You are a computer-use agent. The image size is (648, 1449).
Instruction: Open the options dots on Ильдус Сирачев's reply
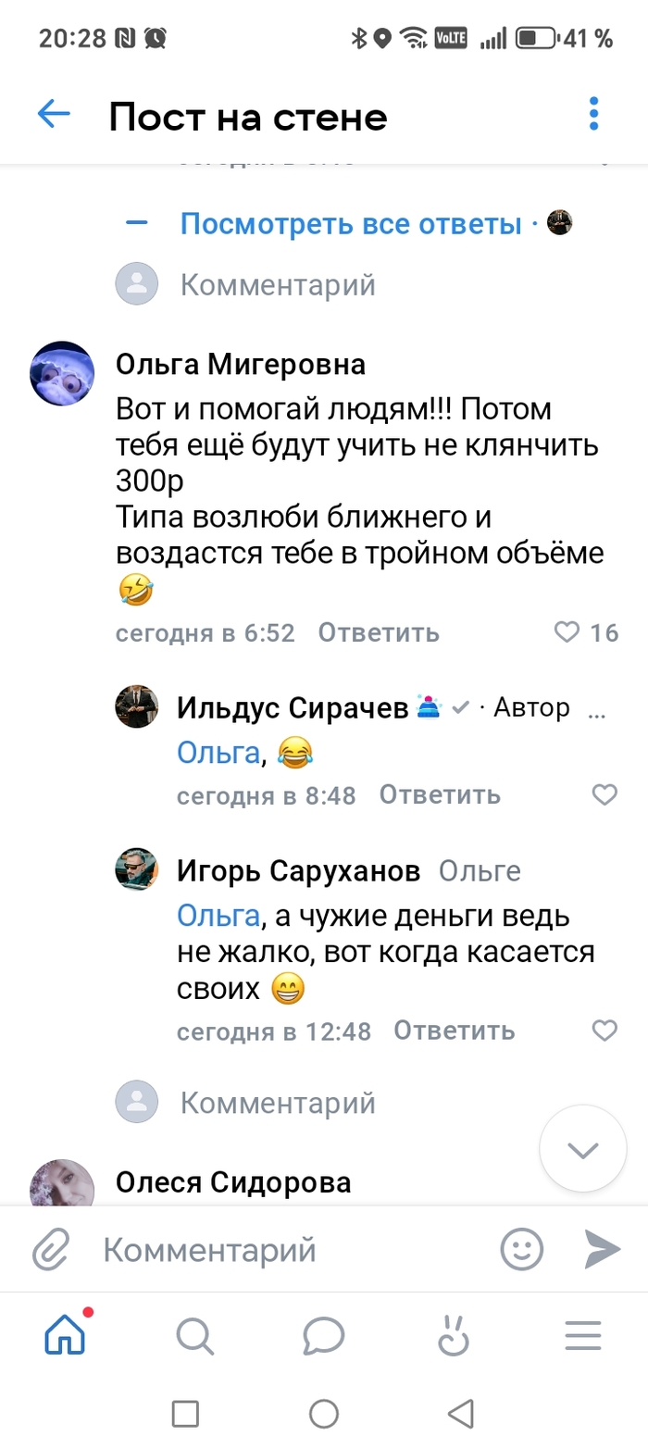click(x=598, y=710)
